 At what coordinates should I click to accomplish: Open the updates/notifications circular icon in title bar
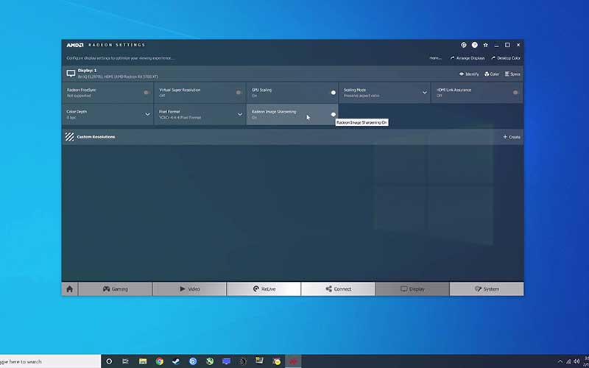click(x=464, y=45)
